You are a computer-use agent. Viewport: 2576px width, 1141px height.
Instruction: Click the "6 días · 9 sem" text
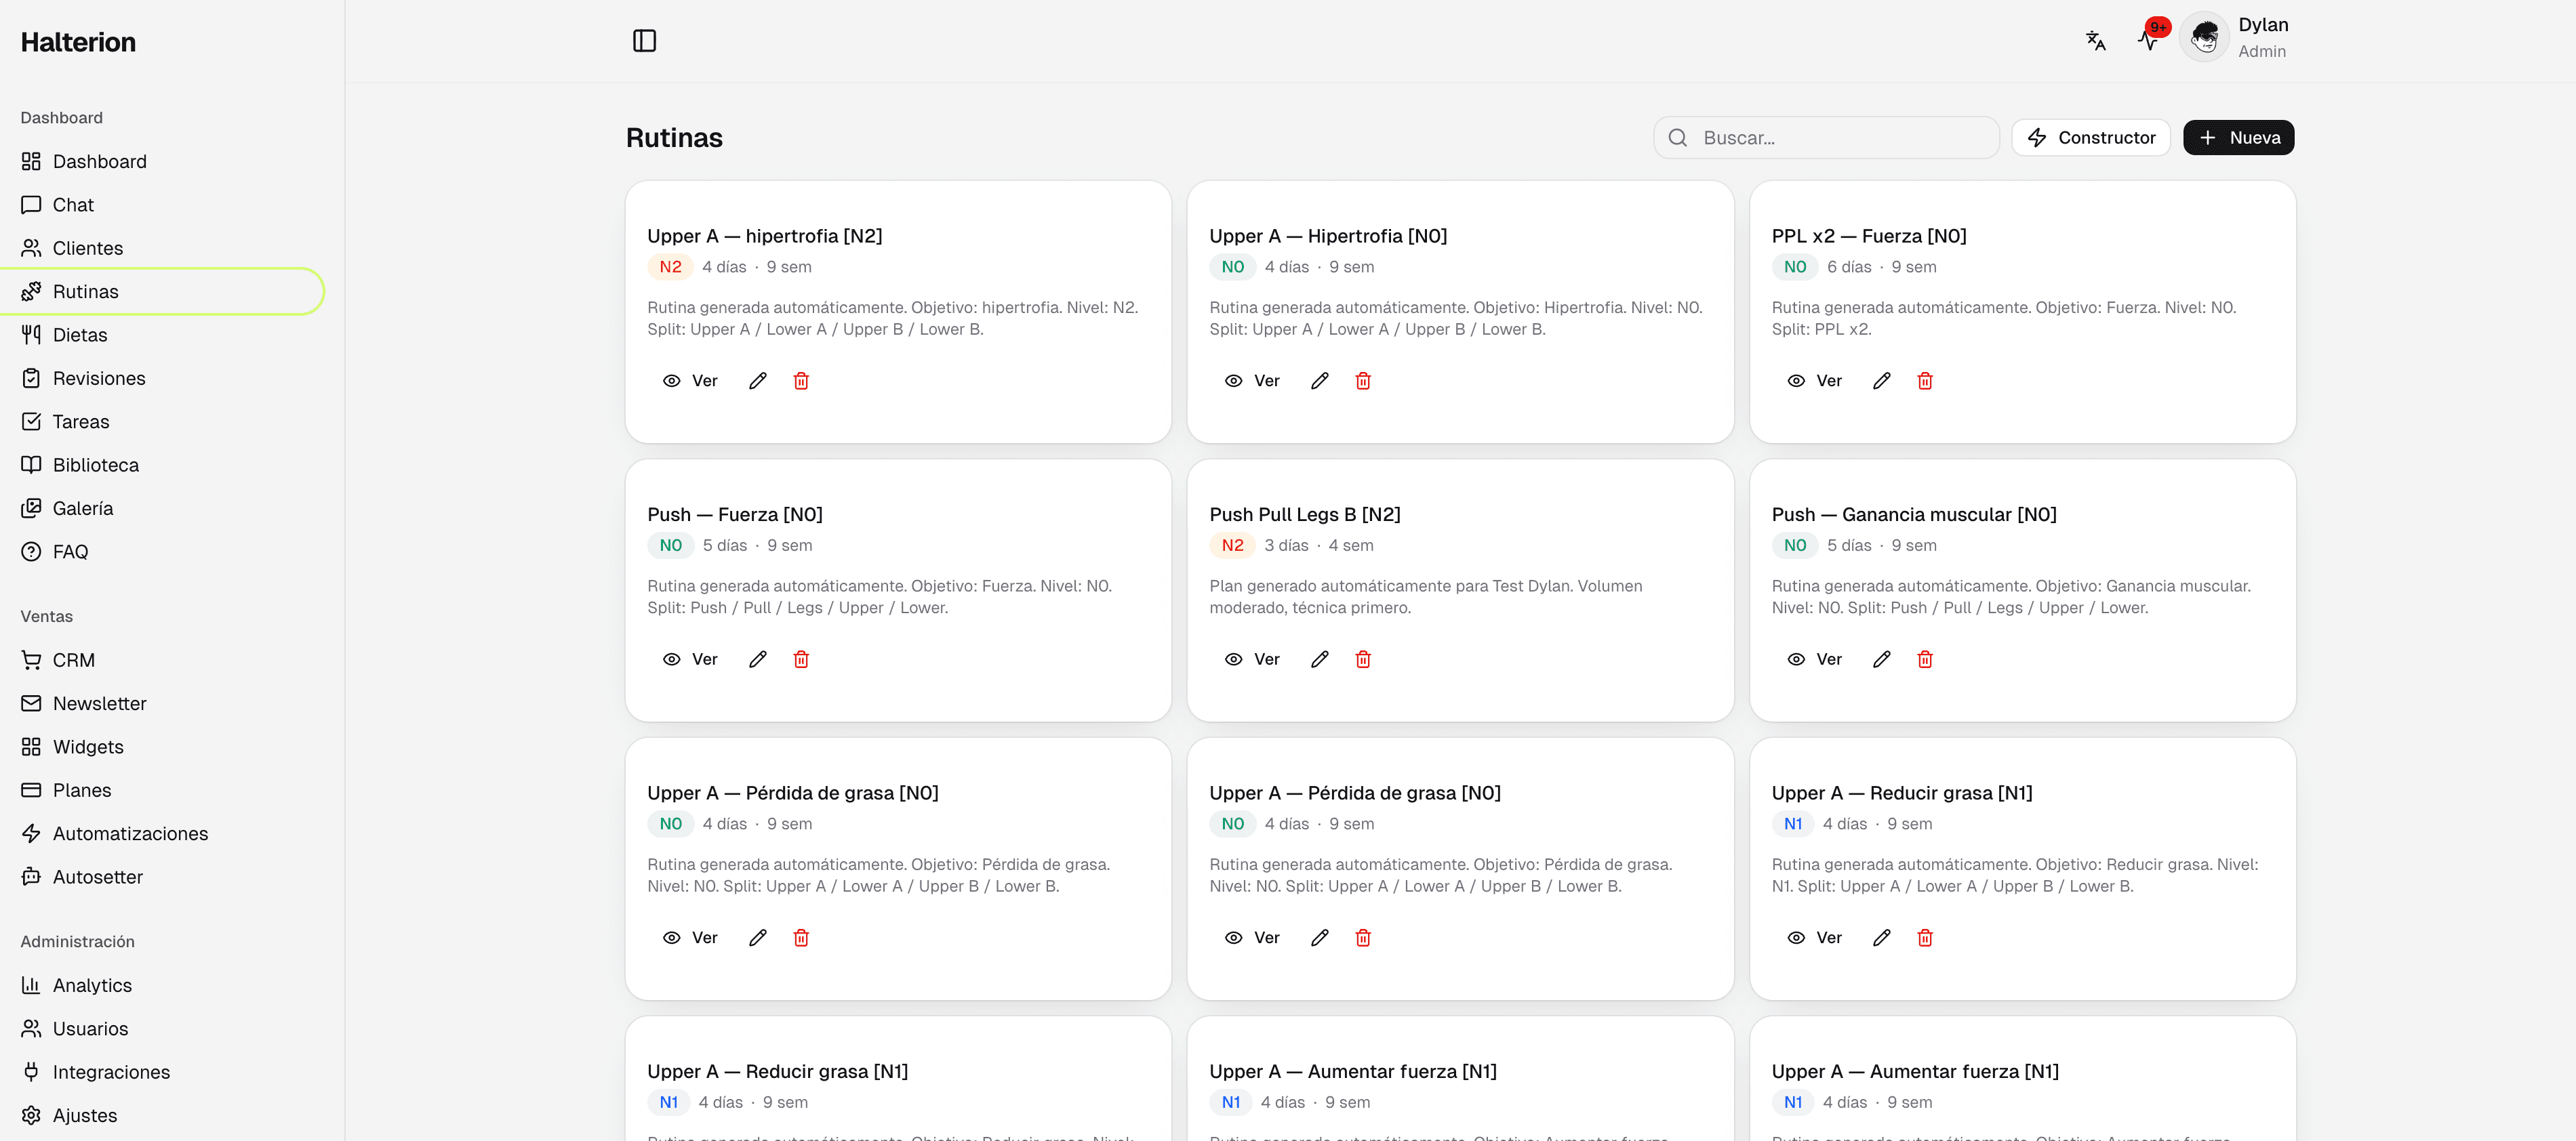1881,267
